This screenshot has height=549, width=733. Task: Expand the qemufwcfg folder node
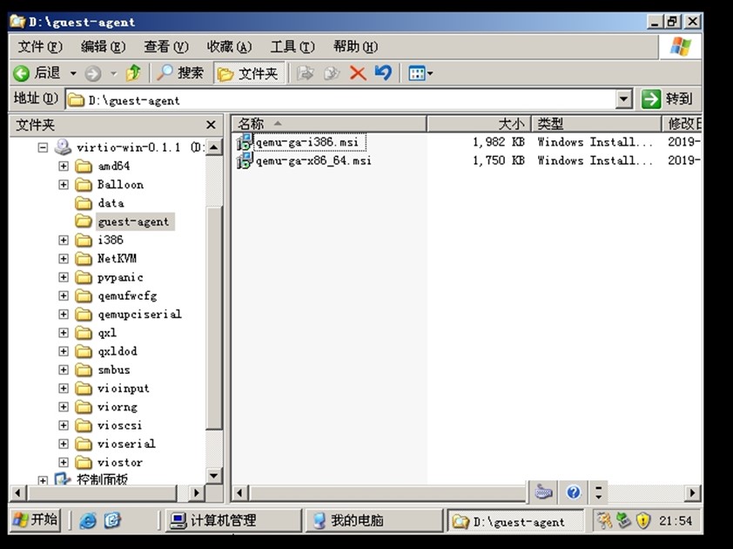[63, 295]
